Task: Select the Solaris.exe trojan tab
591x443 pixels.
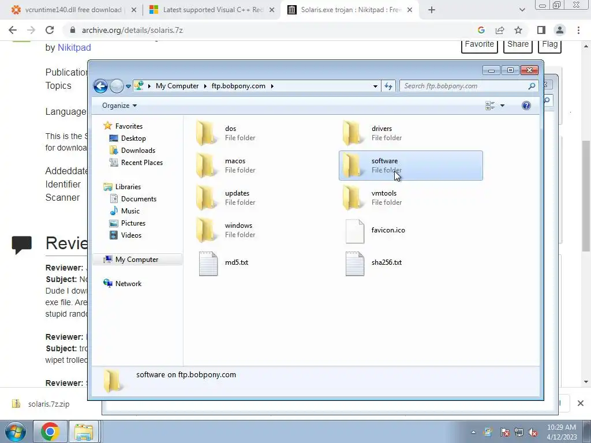Action: (x=350, y=10)
